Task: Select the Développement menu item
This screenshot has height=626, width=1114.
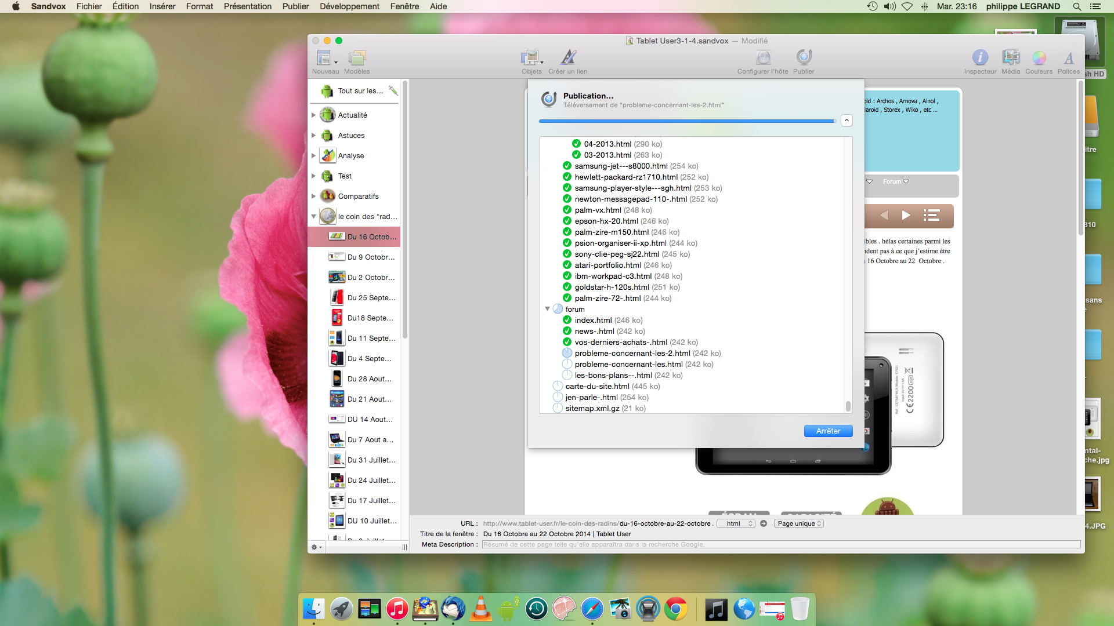Action: [349, 6]
